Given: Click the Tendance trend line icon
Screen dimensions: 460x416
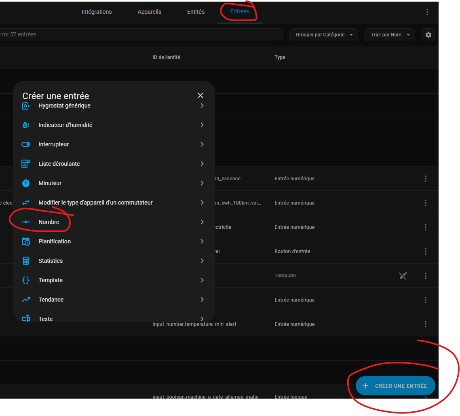Looking at the screenshot, I should coord(26,300).
